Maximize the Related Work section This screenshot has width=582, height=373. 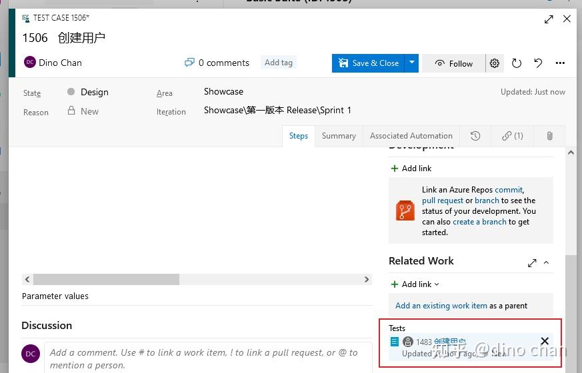pos(532,263)
